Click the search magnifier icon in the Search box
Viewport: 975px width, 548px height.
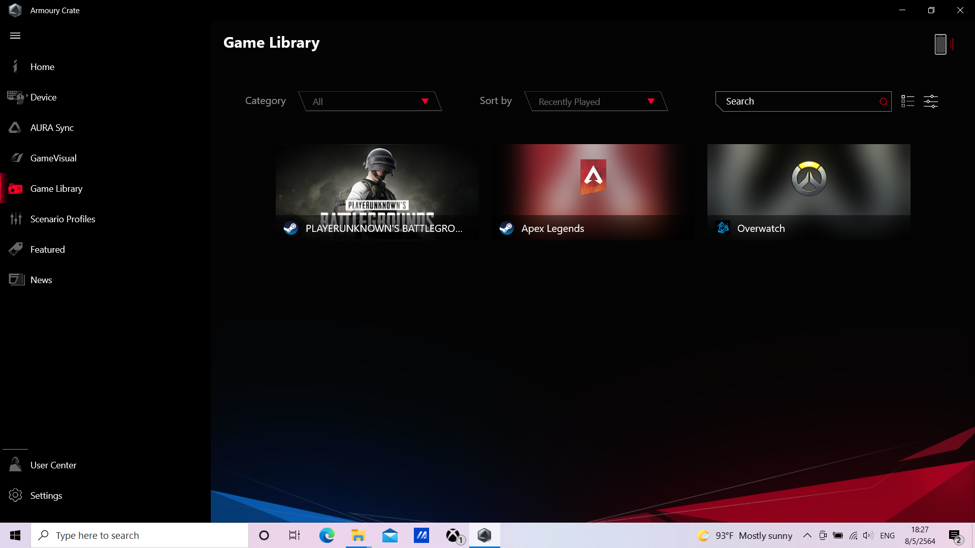tap(884, 101)
